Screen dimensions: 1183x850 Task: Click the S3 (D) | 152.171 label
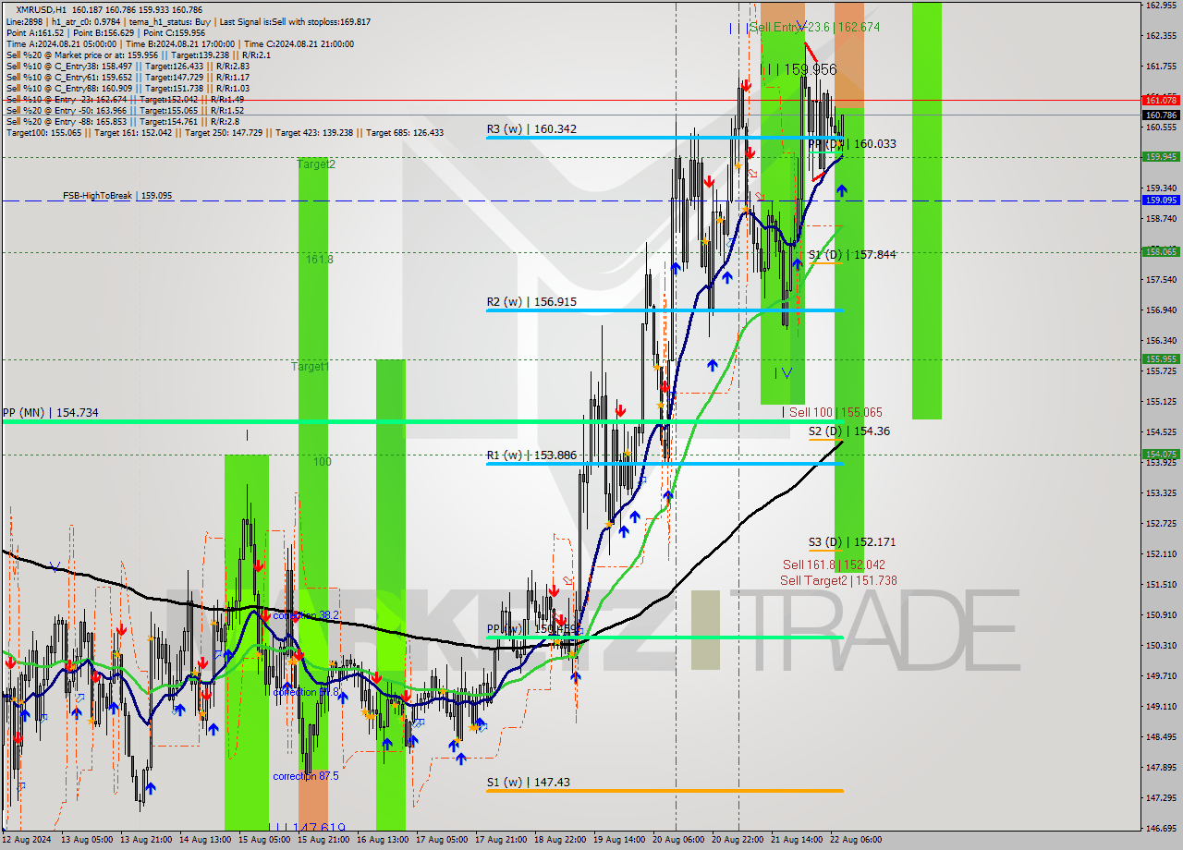tap(851, 541)
